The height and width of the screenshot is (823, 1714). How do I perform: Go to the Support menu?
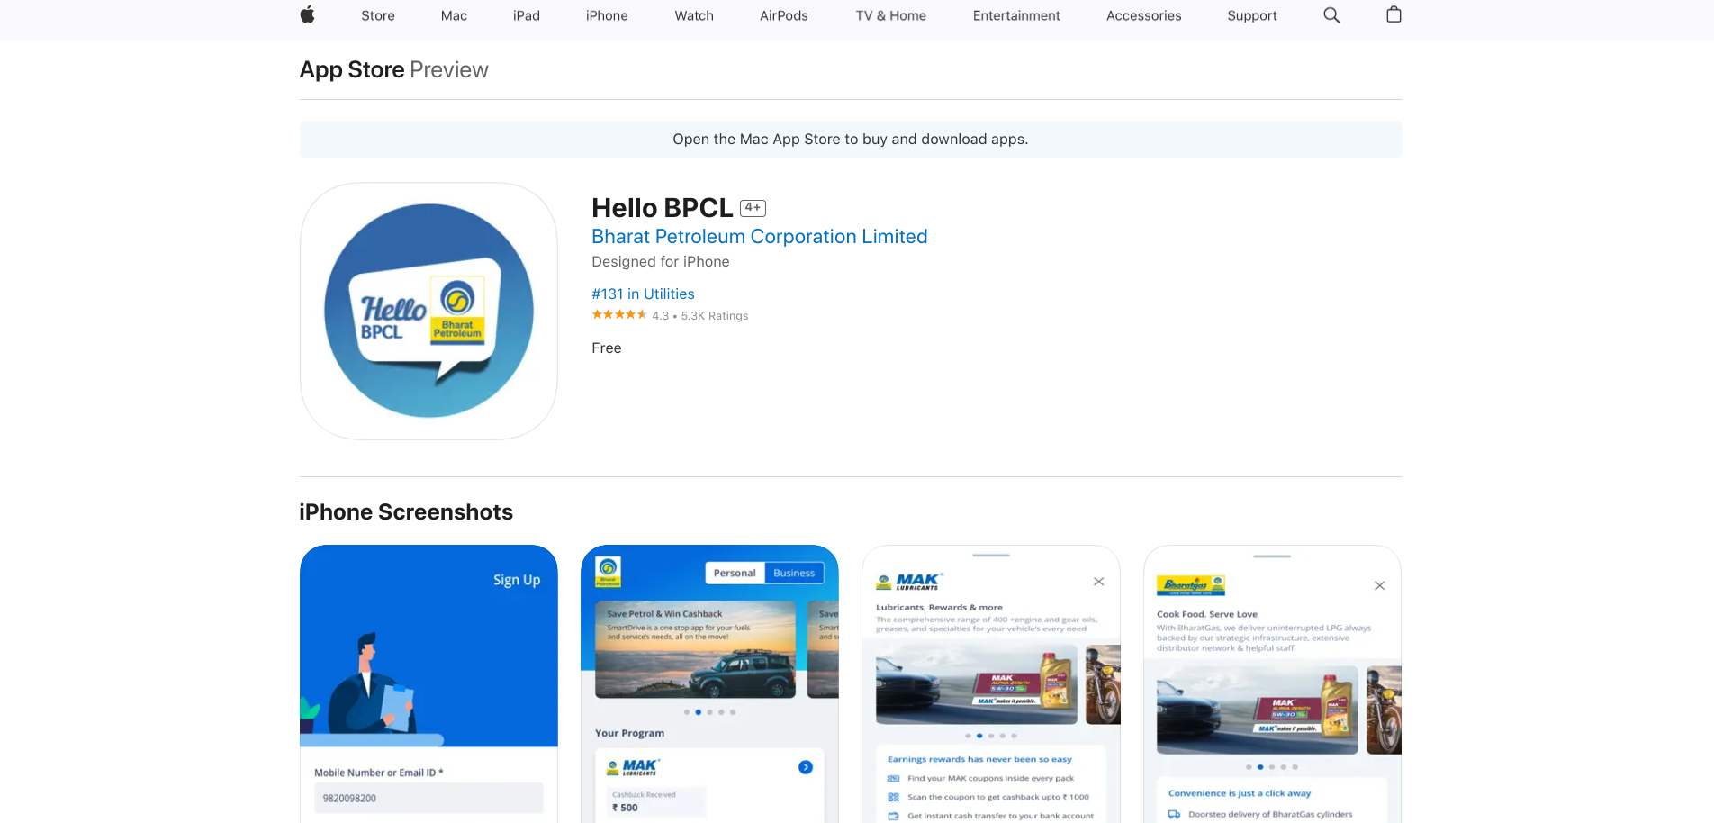[x=1251, y=15]
